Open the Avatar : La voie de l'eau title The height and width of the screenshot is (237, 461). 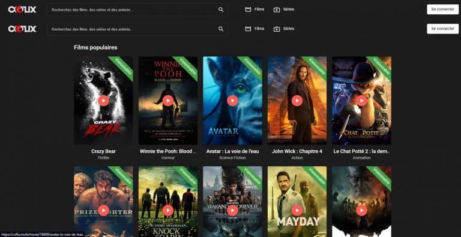(x=232, y=151)
